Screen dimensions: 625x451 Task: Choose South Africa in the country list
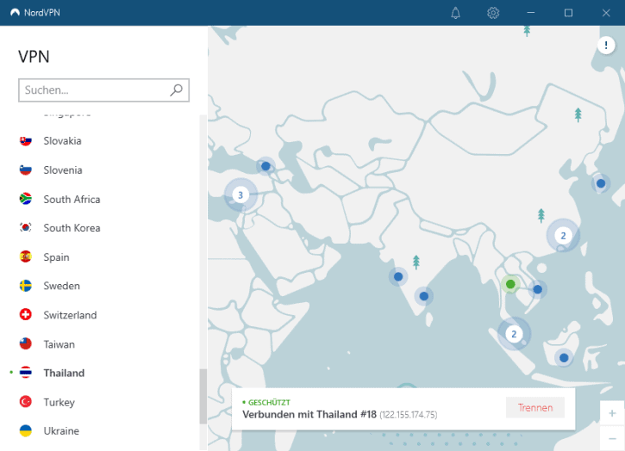[x=72, y=199]
